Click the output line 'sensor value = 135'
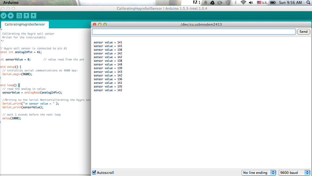This screenshot has width=312, height=176. pyautogui.click(x=108, y=87)
